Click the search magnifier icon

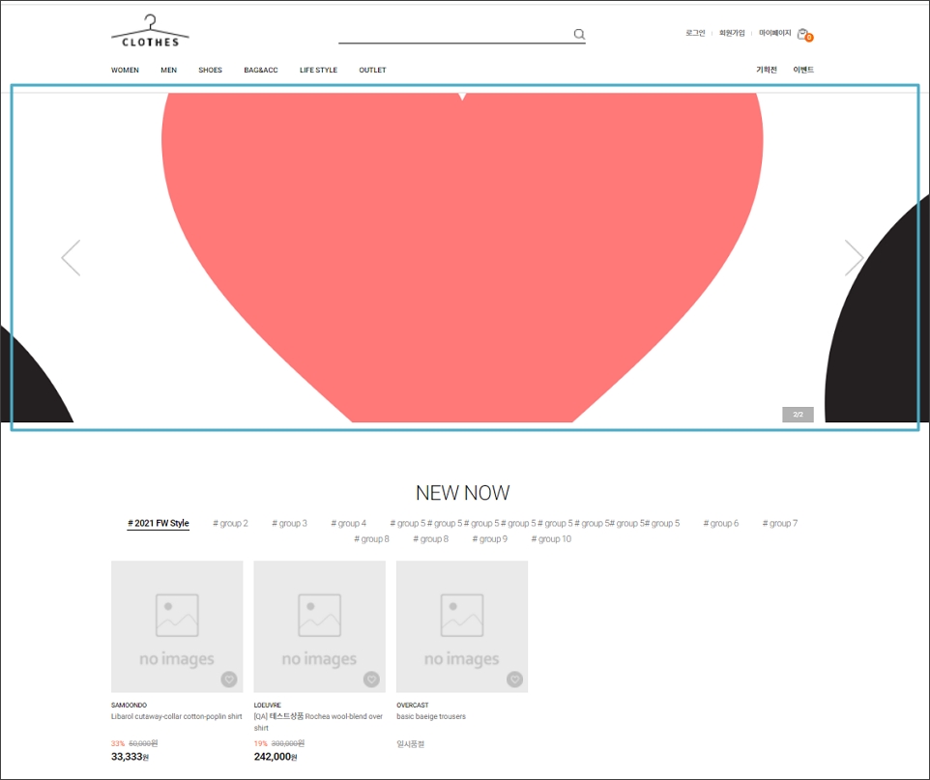point(579,35)
